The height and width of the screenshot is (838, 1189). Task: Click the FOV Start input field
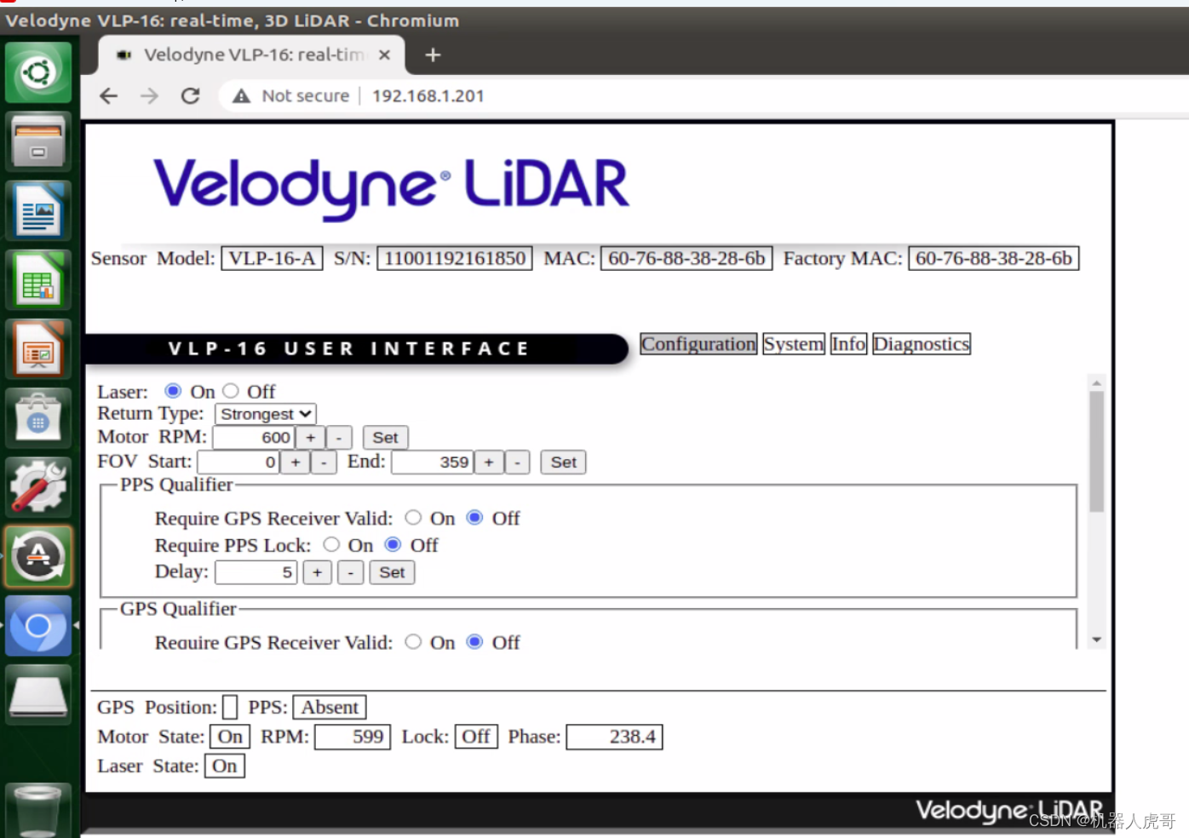pos(238,462)
